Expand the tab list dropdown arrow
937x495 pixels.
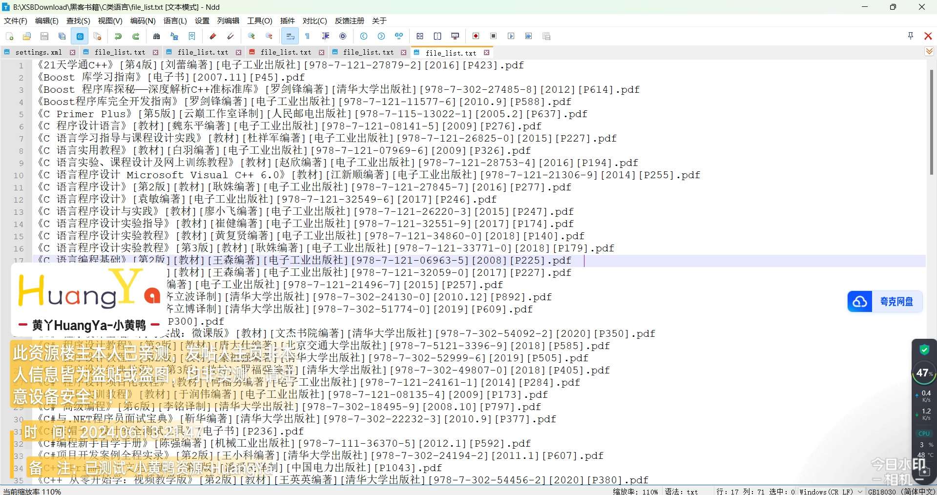[x=929, y=52]
